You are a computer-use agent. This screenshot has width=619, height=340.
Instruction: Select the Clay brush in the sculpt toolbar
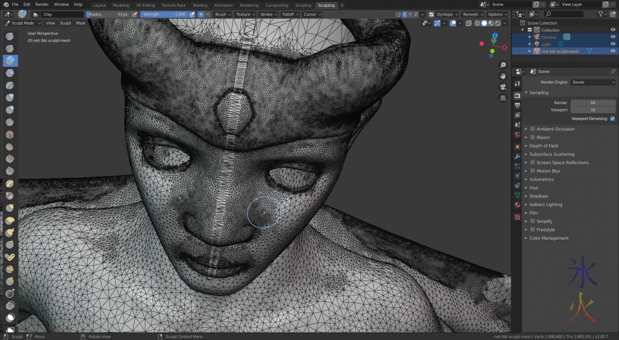[11, 60]
